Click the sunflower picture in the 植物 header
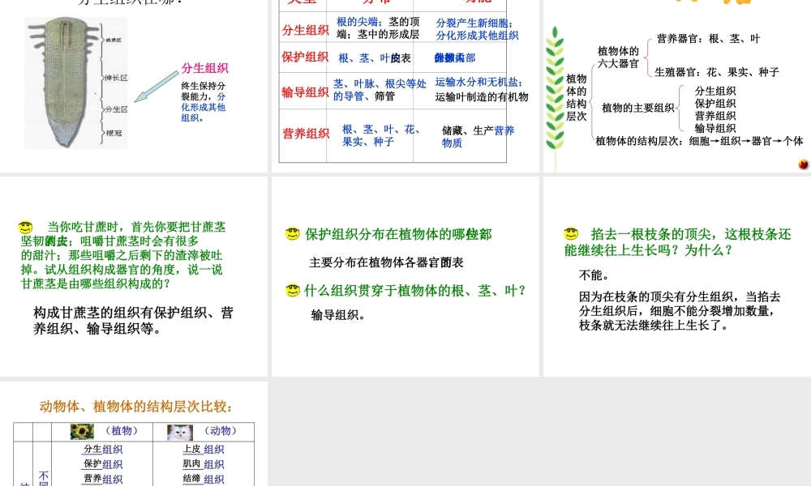Image resolution: width=811 pixels, height=486 pixels. point(82,431)
